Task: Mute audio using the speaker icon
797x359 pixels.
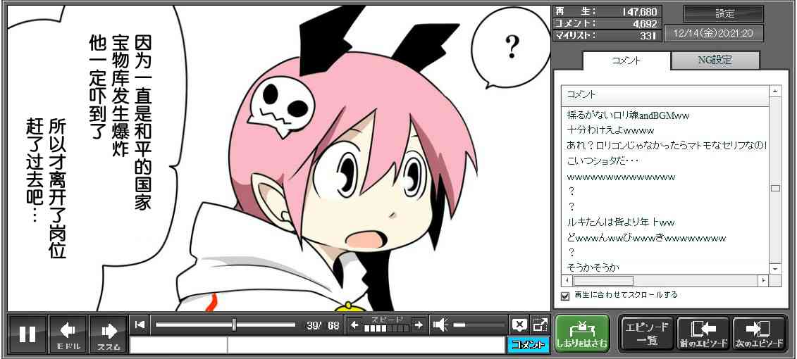Action: click(440, 325)
